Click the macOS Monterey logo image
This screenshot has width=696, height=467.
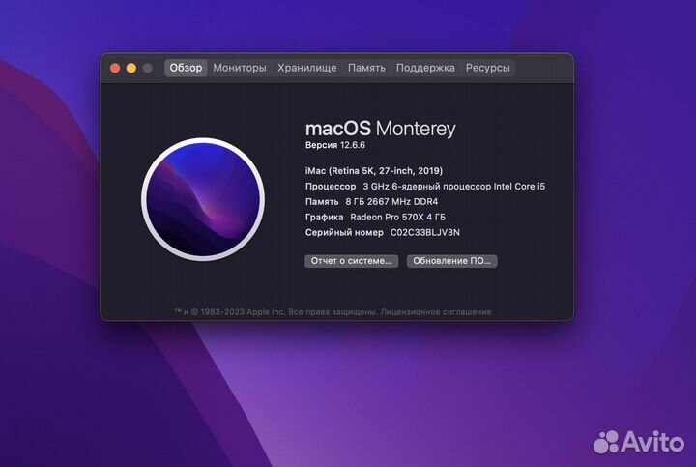pyautogui.click(x=203, y=199)
